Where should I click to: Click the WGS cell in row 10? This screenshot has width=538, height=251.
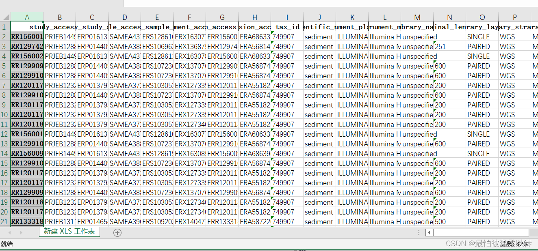pyautogui.click(x=515, y=114)
